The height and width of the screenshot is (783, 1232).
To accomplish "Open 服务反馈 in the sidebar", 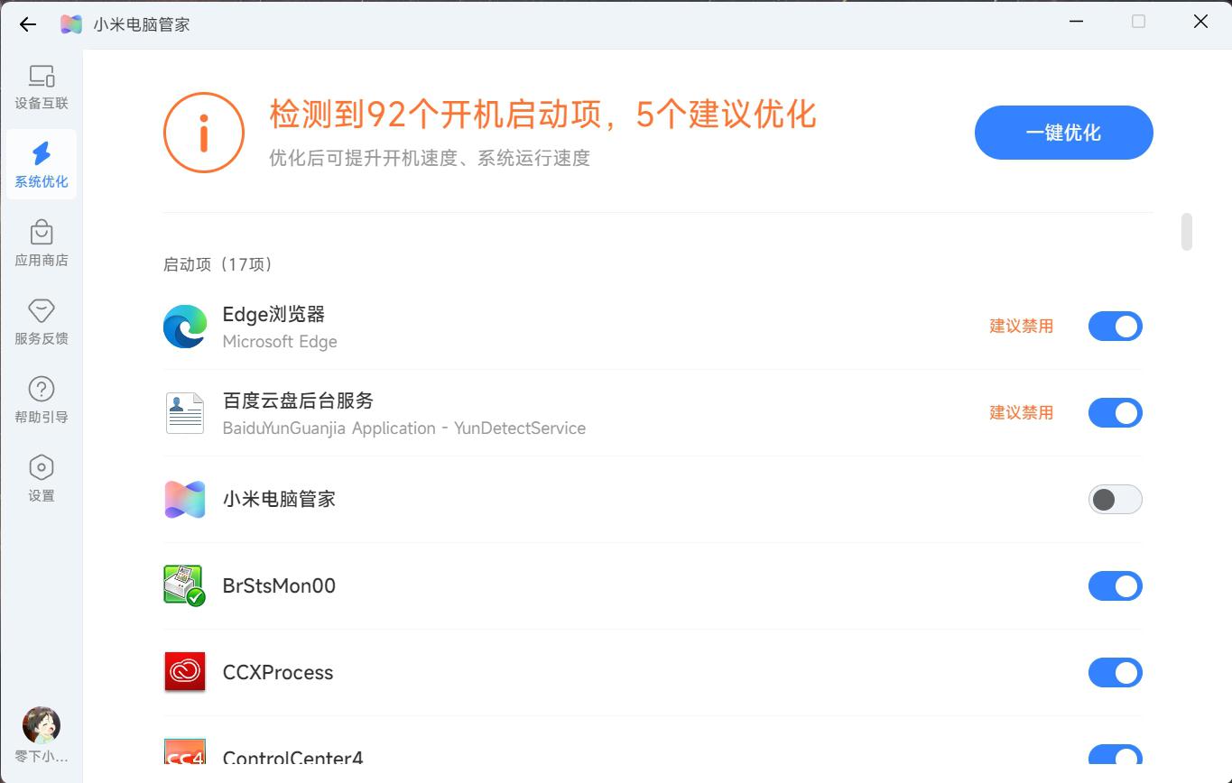I will click(x=42, y=322).
